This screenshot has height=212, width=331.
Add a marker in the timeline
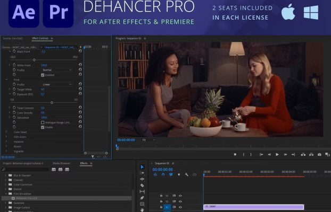179,174
